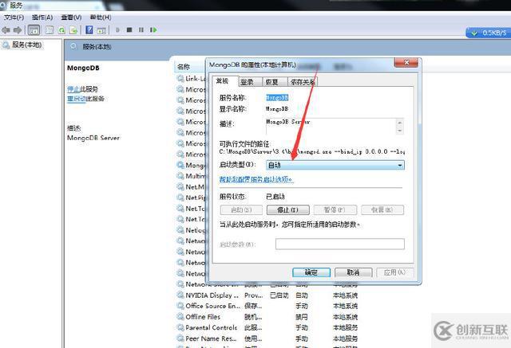Click the Netlogon service gear icon
Screen dimensions: 511x348
point(180,230)
